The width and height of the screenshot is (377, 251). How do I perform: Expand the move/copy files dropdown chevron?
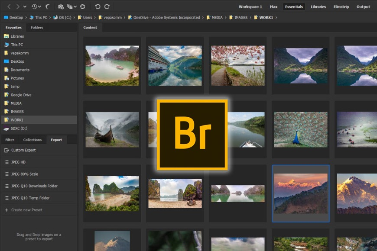pyautogui.click(x=75, y=6)
